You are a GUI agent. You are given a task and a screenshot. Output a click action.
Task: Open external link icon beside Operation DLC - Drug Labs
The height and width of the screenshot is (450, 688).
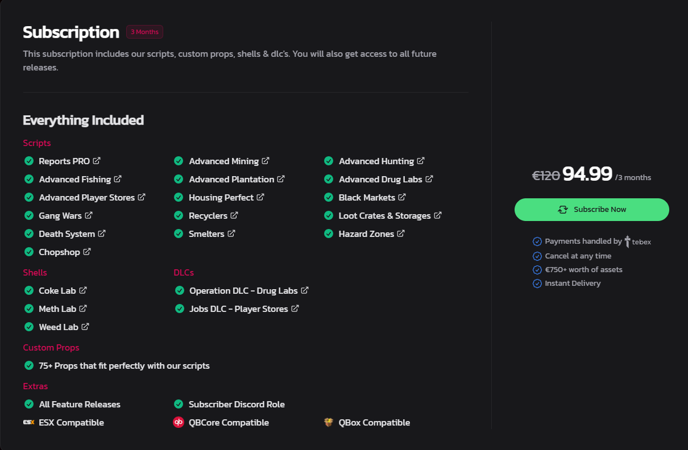tap(305, 290)
